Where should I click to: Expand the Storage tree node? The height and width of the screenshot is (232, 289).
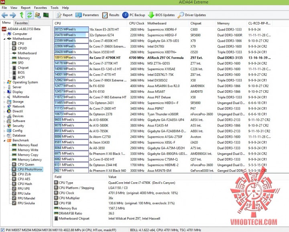point(4,102)
